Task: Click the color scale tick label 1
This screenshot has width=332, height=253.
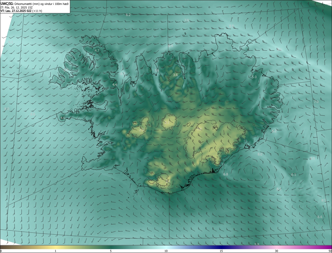Action: [56, 251]
